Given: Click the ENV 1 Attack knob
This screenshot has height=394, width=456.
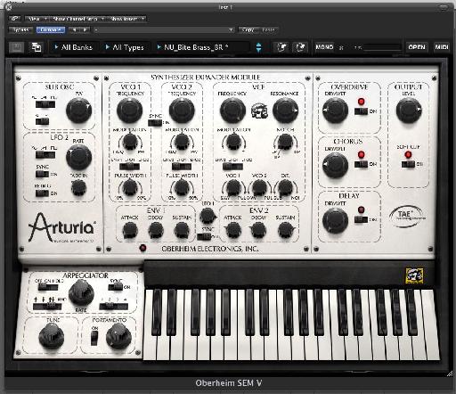Looking at the screenshot, I should tap(130, 230).
